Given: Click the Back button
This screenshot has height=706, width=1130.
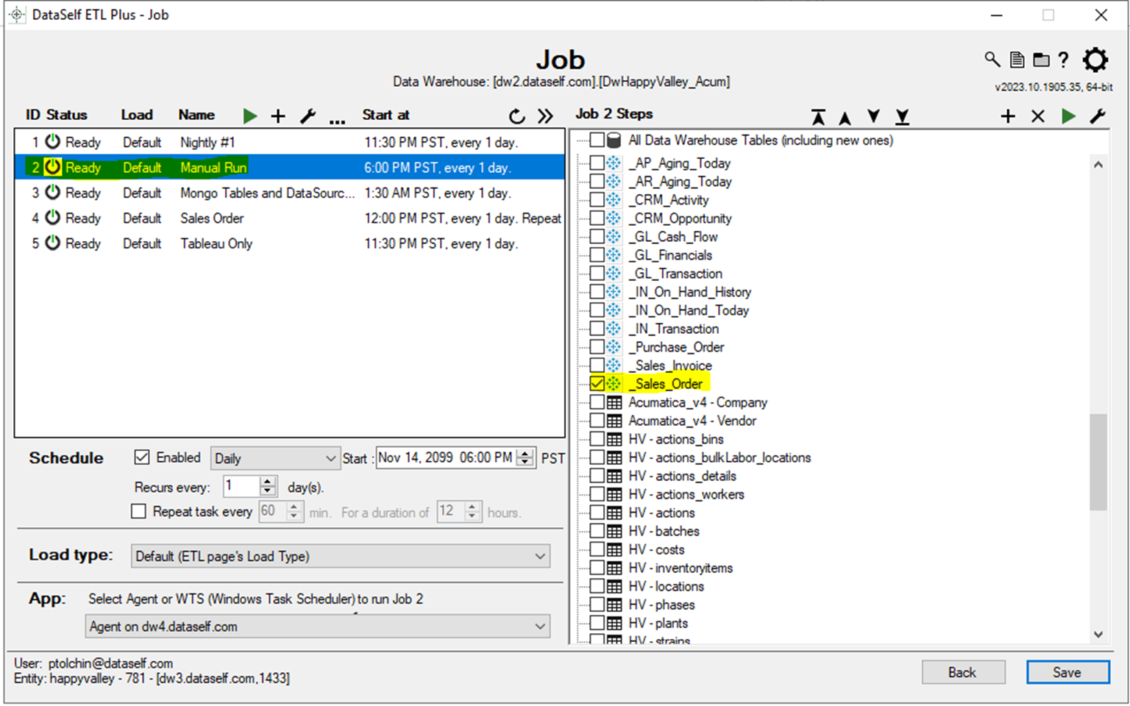Looking at the screenshot, I should pyautogui.click(x=963, y=672).
